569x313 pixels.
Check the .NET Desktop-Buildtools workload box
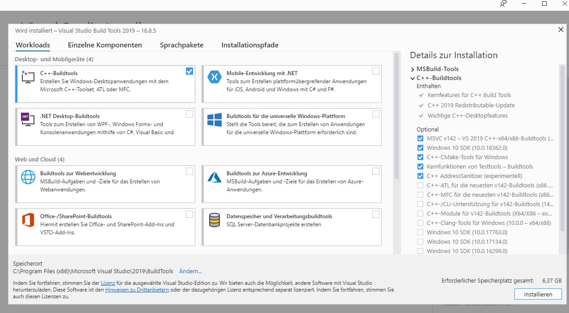tap(190, 114)
